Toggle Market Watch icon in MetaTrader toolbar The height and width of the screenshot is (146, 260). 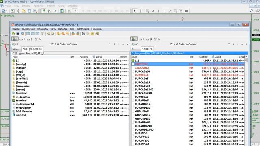[13, 11]
